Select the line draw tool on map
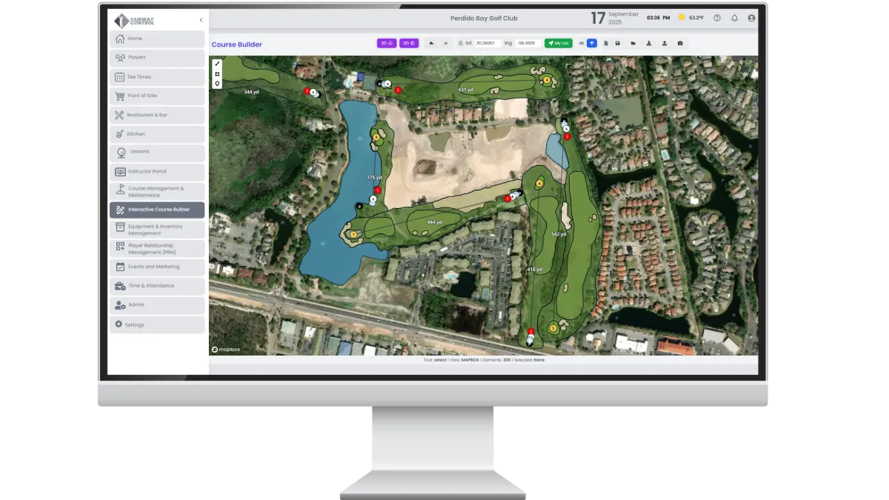 pos(217,64)
